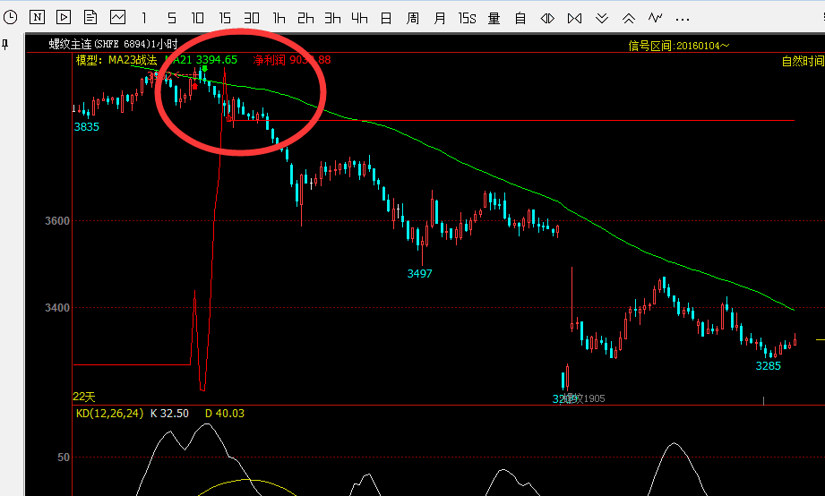The image size is (825, 496).
Task: Open the document page icon
Action: click(90, 17)
